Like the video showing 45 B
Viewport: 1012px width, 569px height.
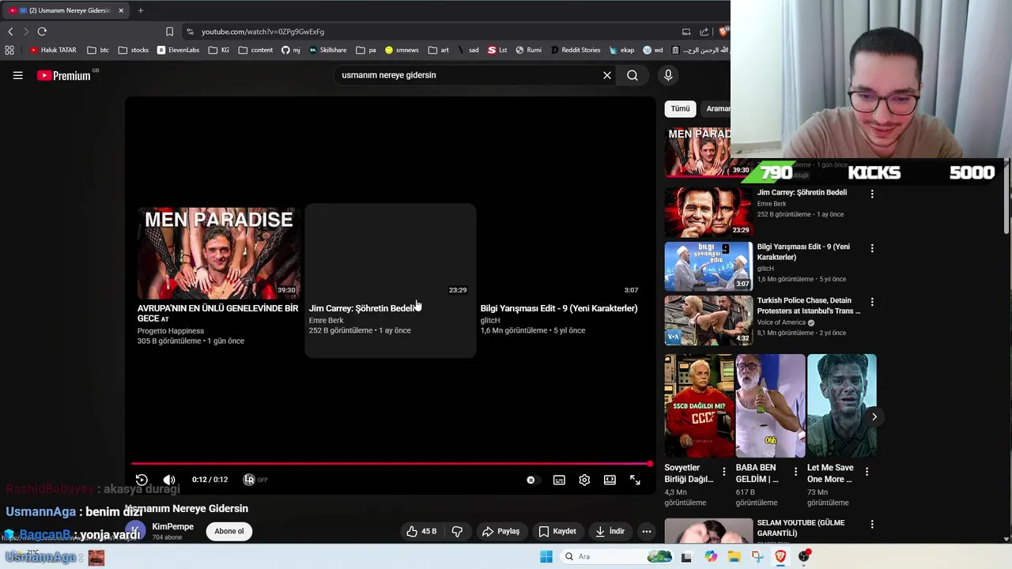pyautogui.click(x=421, y=531)
